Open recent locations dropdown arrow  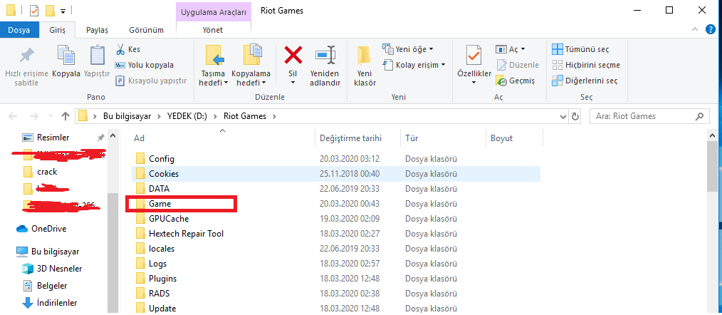50,117
